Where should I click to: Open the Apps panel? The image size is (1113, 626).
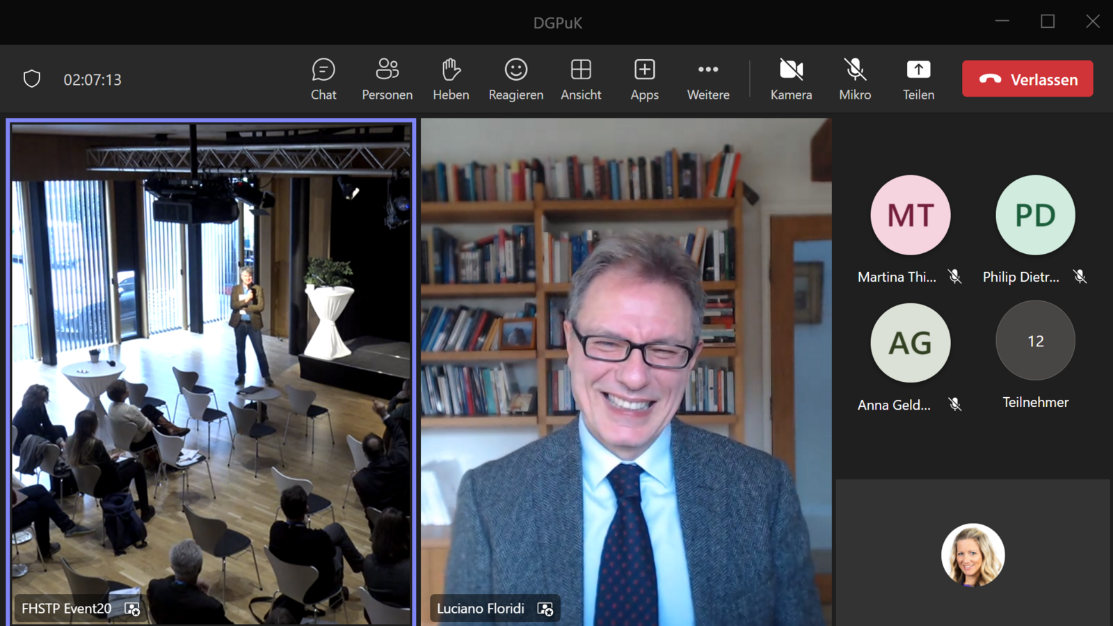(644, 79)
